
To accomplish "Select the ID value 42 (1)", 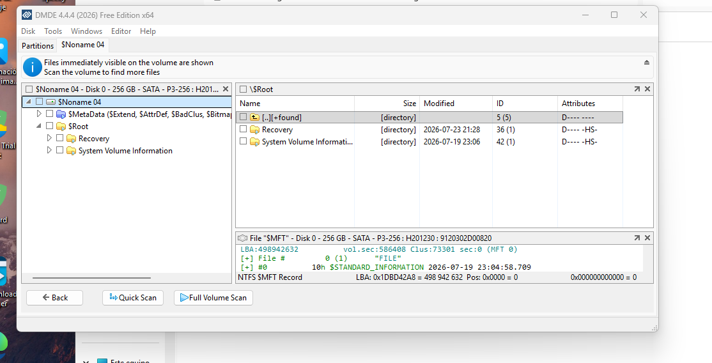I will tap(506, 143).
